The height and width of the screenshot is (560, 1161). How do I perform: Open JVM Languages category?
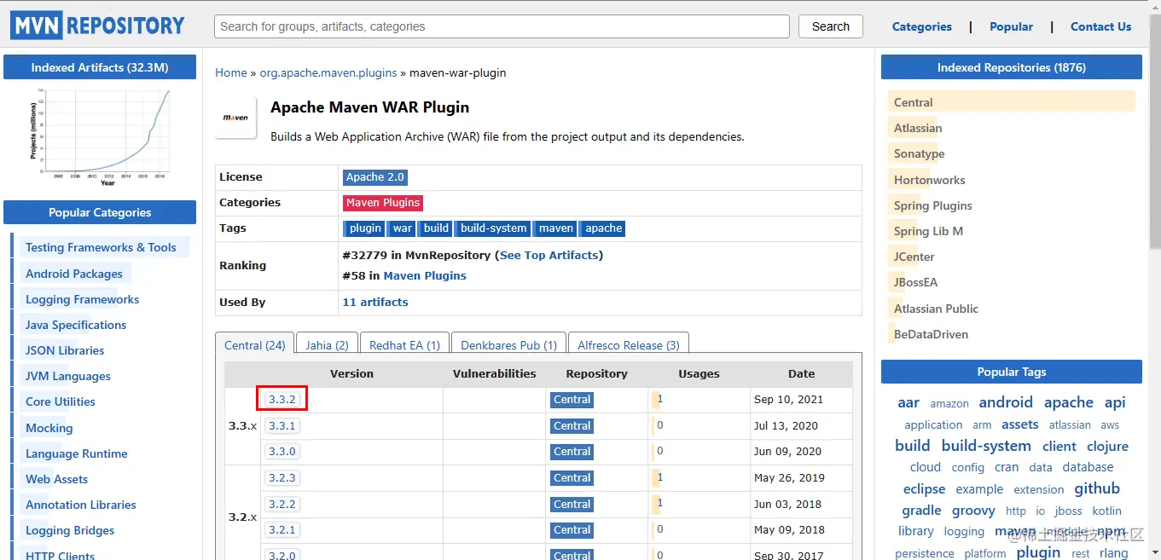click(x=68, y=376)
